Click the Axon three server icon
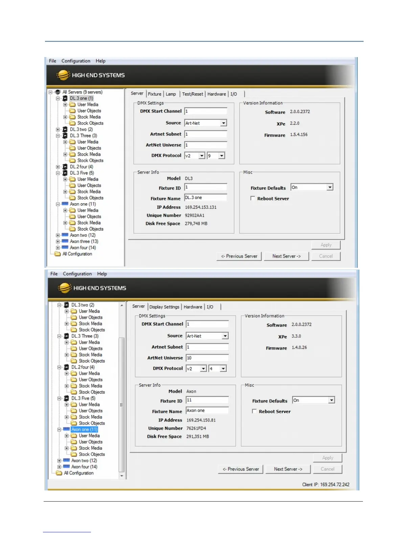Viewport: 414px width, 535px height. (x=65, y=241)
